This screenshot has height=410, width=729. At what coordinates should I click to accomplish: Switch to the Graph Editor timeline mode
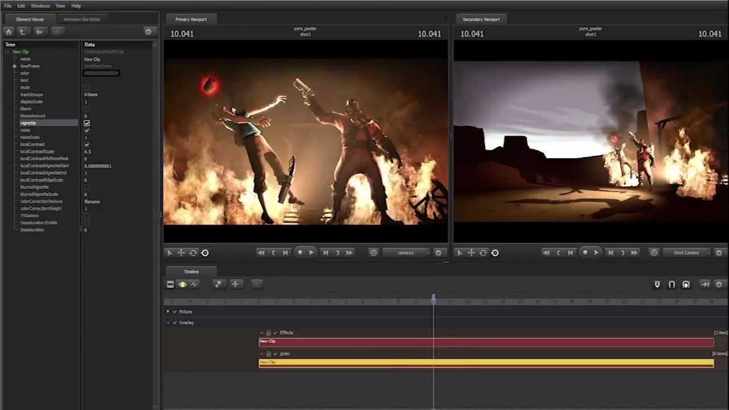coord(194,284)
